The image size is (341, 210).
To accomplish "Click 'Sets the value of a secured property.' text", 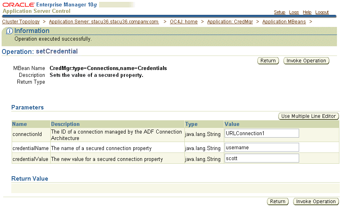I will (96, 75).
